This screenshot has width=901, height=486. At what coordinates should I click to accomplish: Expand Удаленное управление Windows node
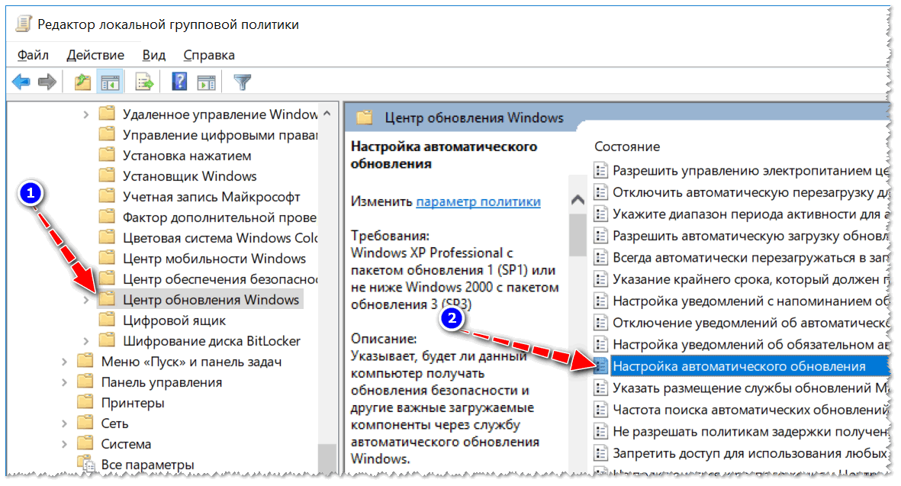point(85,114)
